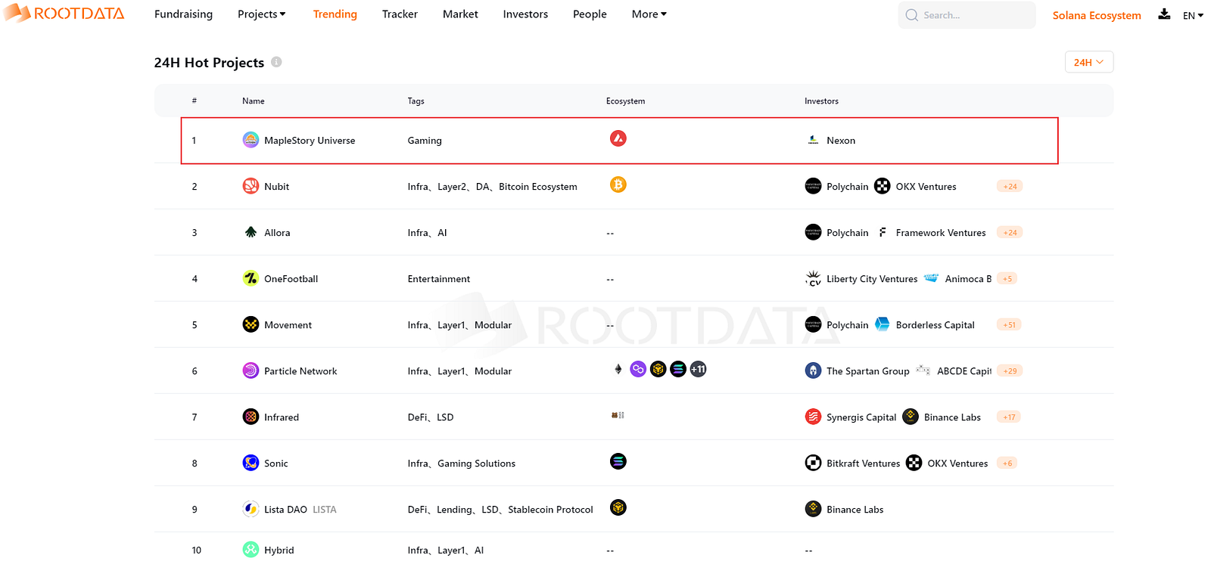Open Particle Network project name link
This screenshot has width=1211, height=583.
pos(300,371)
